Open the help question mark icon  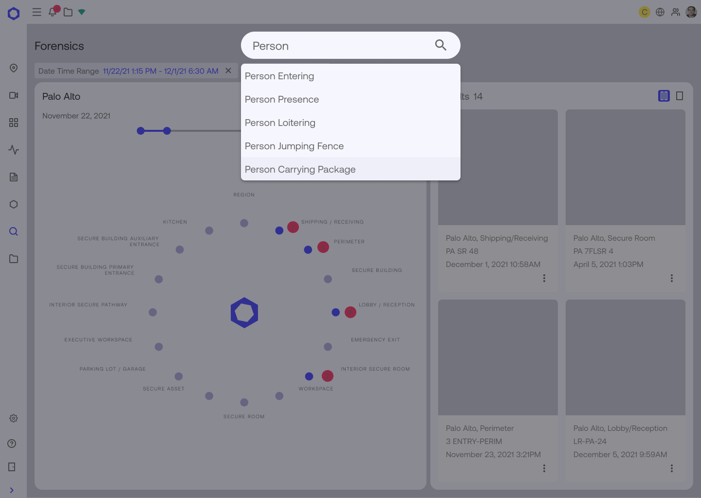coord(12,444)
